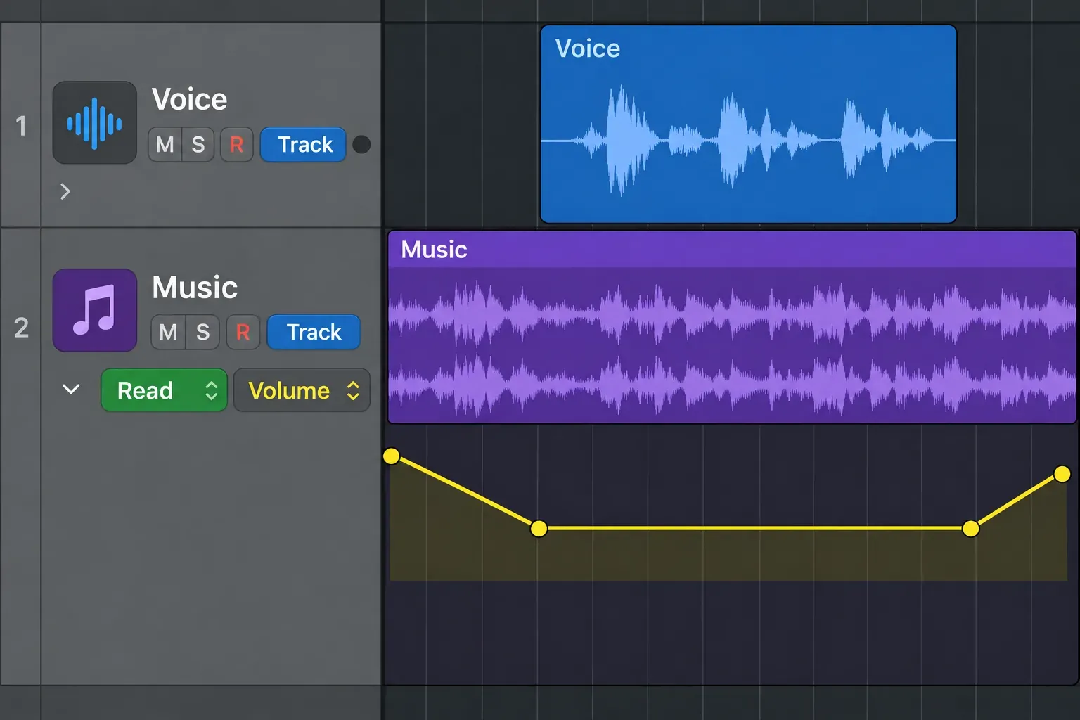Select the blue Voice audio region
The height and width of the screenshot is (720, 1080).
748,124
